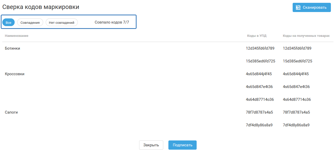Click received goods code 15d385ed6fd725

[x=298, y=61]
